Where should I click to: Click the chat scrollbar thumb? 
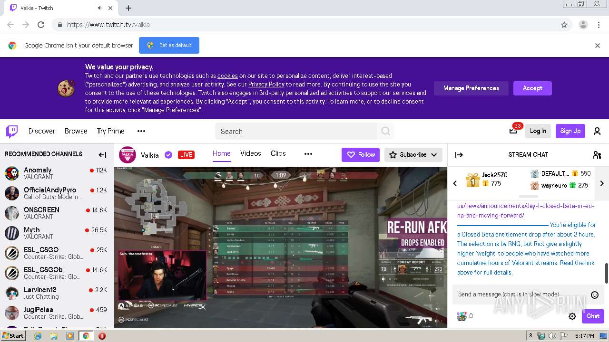coord(606,273)
